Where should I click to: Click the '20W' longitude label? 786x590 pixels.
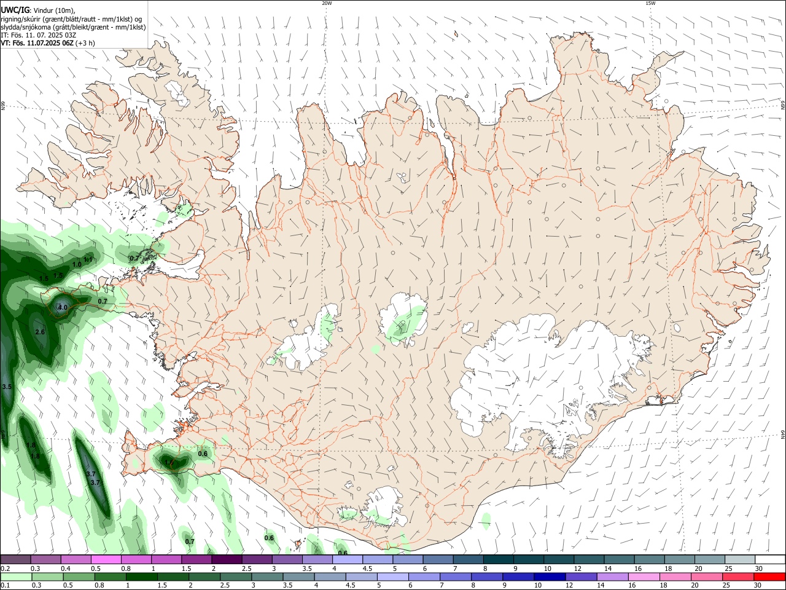click(327, 3)
